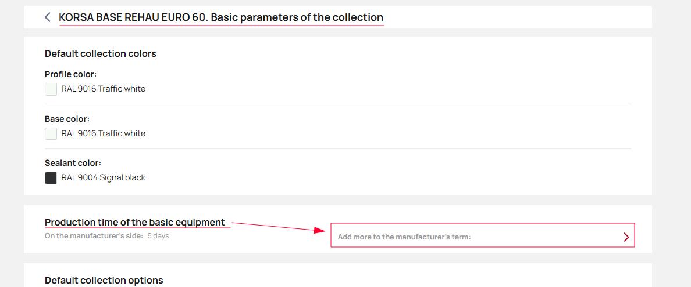This screenshot has height=287, width=691.
Task: Click the On the manufacturer's side label
Action: coord(94,236)
